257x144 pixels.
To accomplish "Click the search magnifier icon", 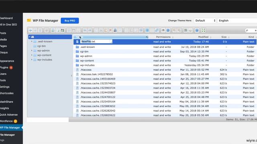I will [247, 30].
